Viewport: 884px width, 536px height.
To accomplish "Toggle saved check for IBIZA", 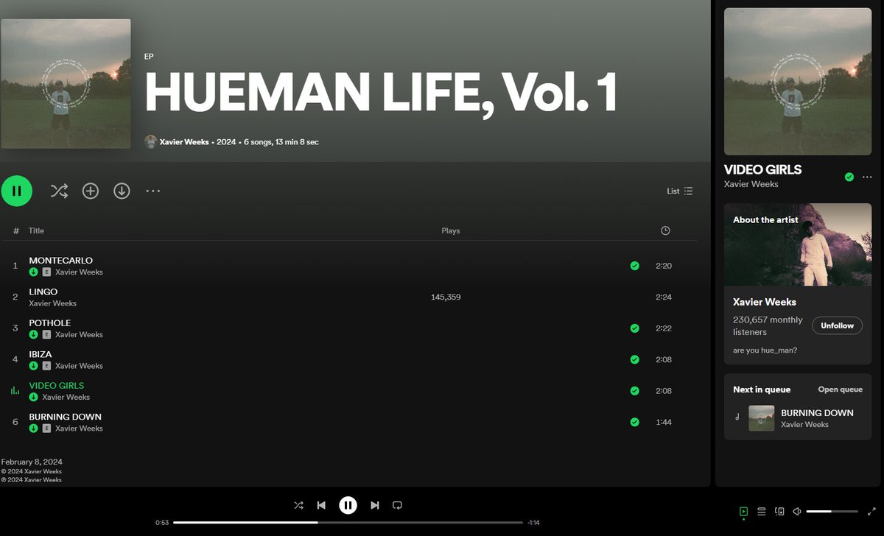I will (634, 359).
